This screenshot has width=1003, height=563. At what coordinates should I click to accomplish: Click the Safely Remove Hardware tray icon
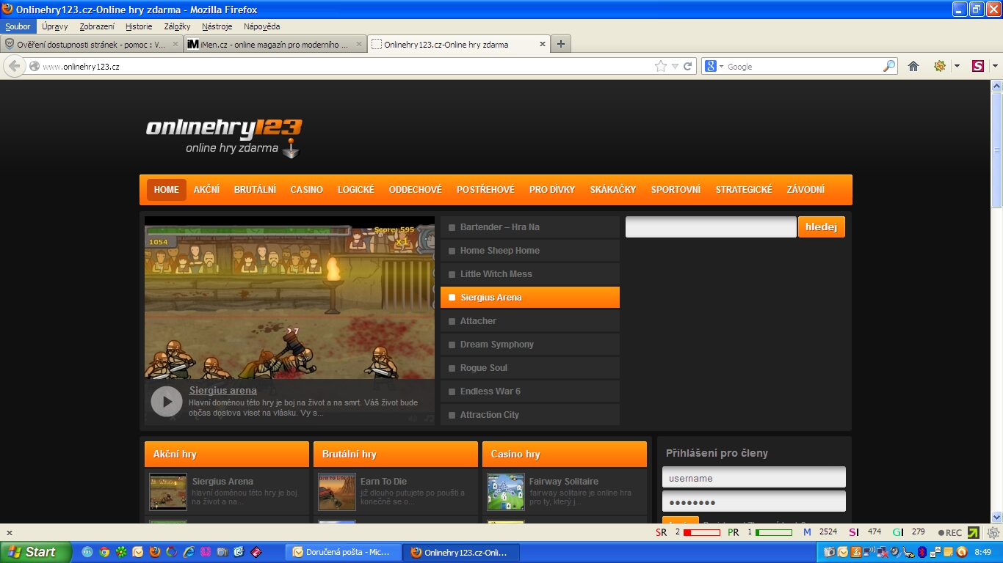(x=910, y=552)
